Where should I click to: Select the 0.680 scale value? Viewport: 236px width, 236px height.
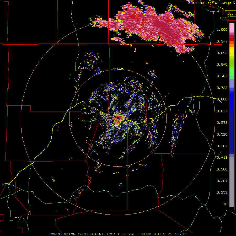222,99
